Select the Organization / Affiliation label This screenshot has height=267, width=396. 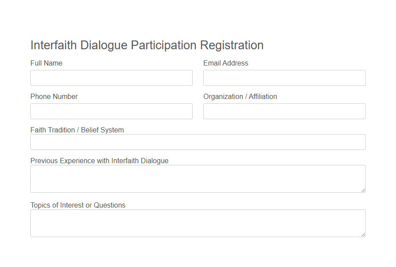click(240, 96)
